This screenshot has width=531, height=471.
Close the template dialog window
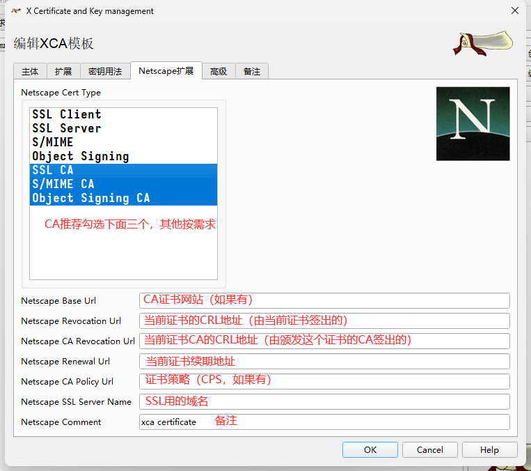(514, 11)
